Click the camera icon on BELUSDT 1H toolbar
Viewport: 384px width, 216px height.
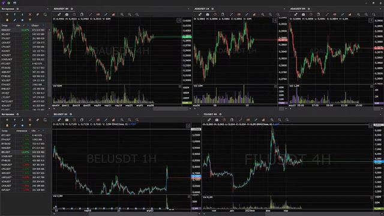click(x=67, y=120)
